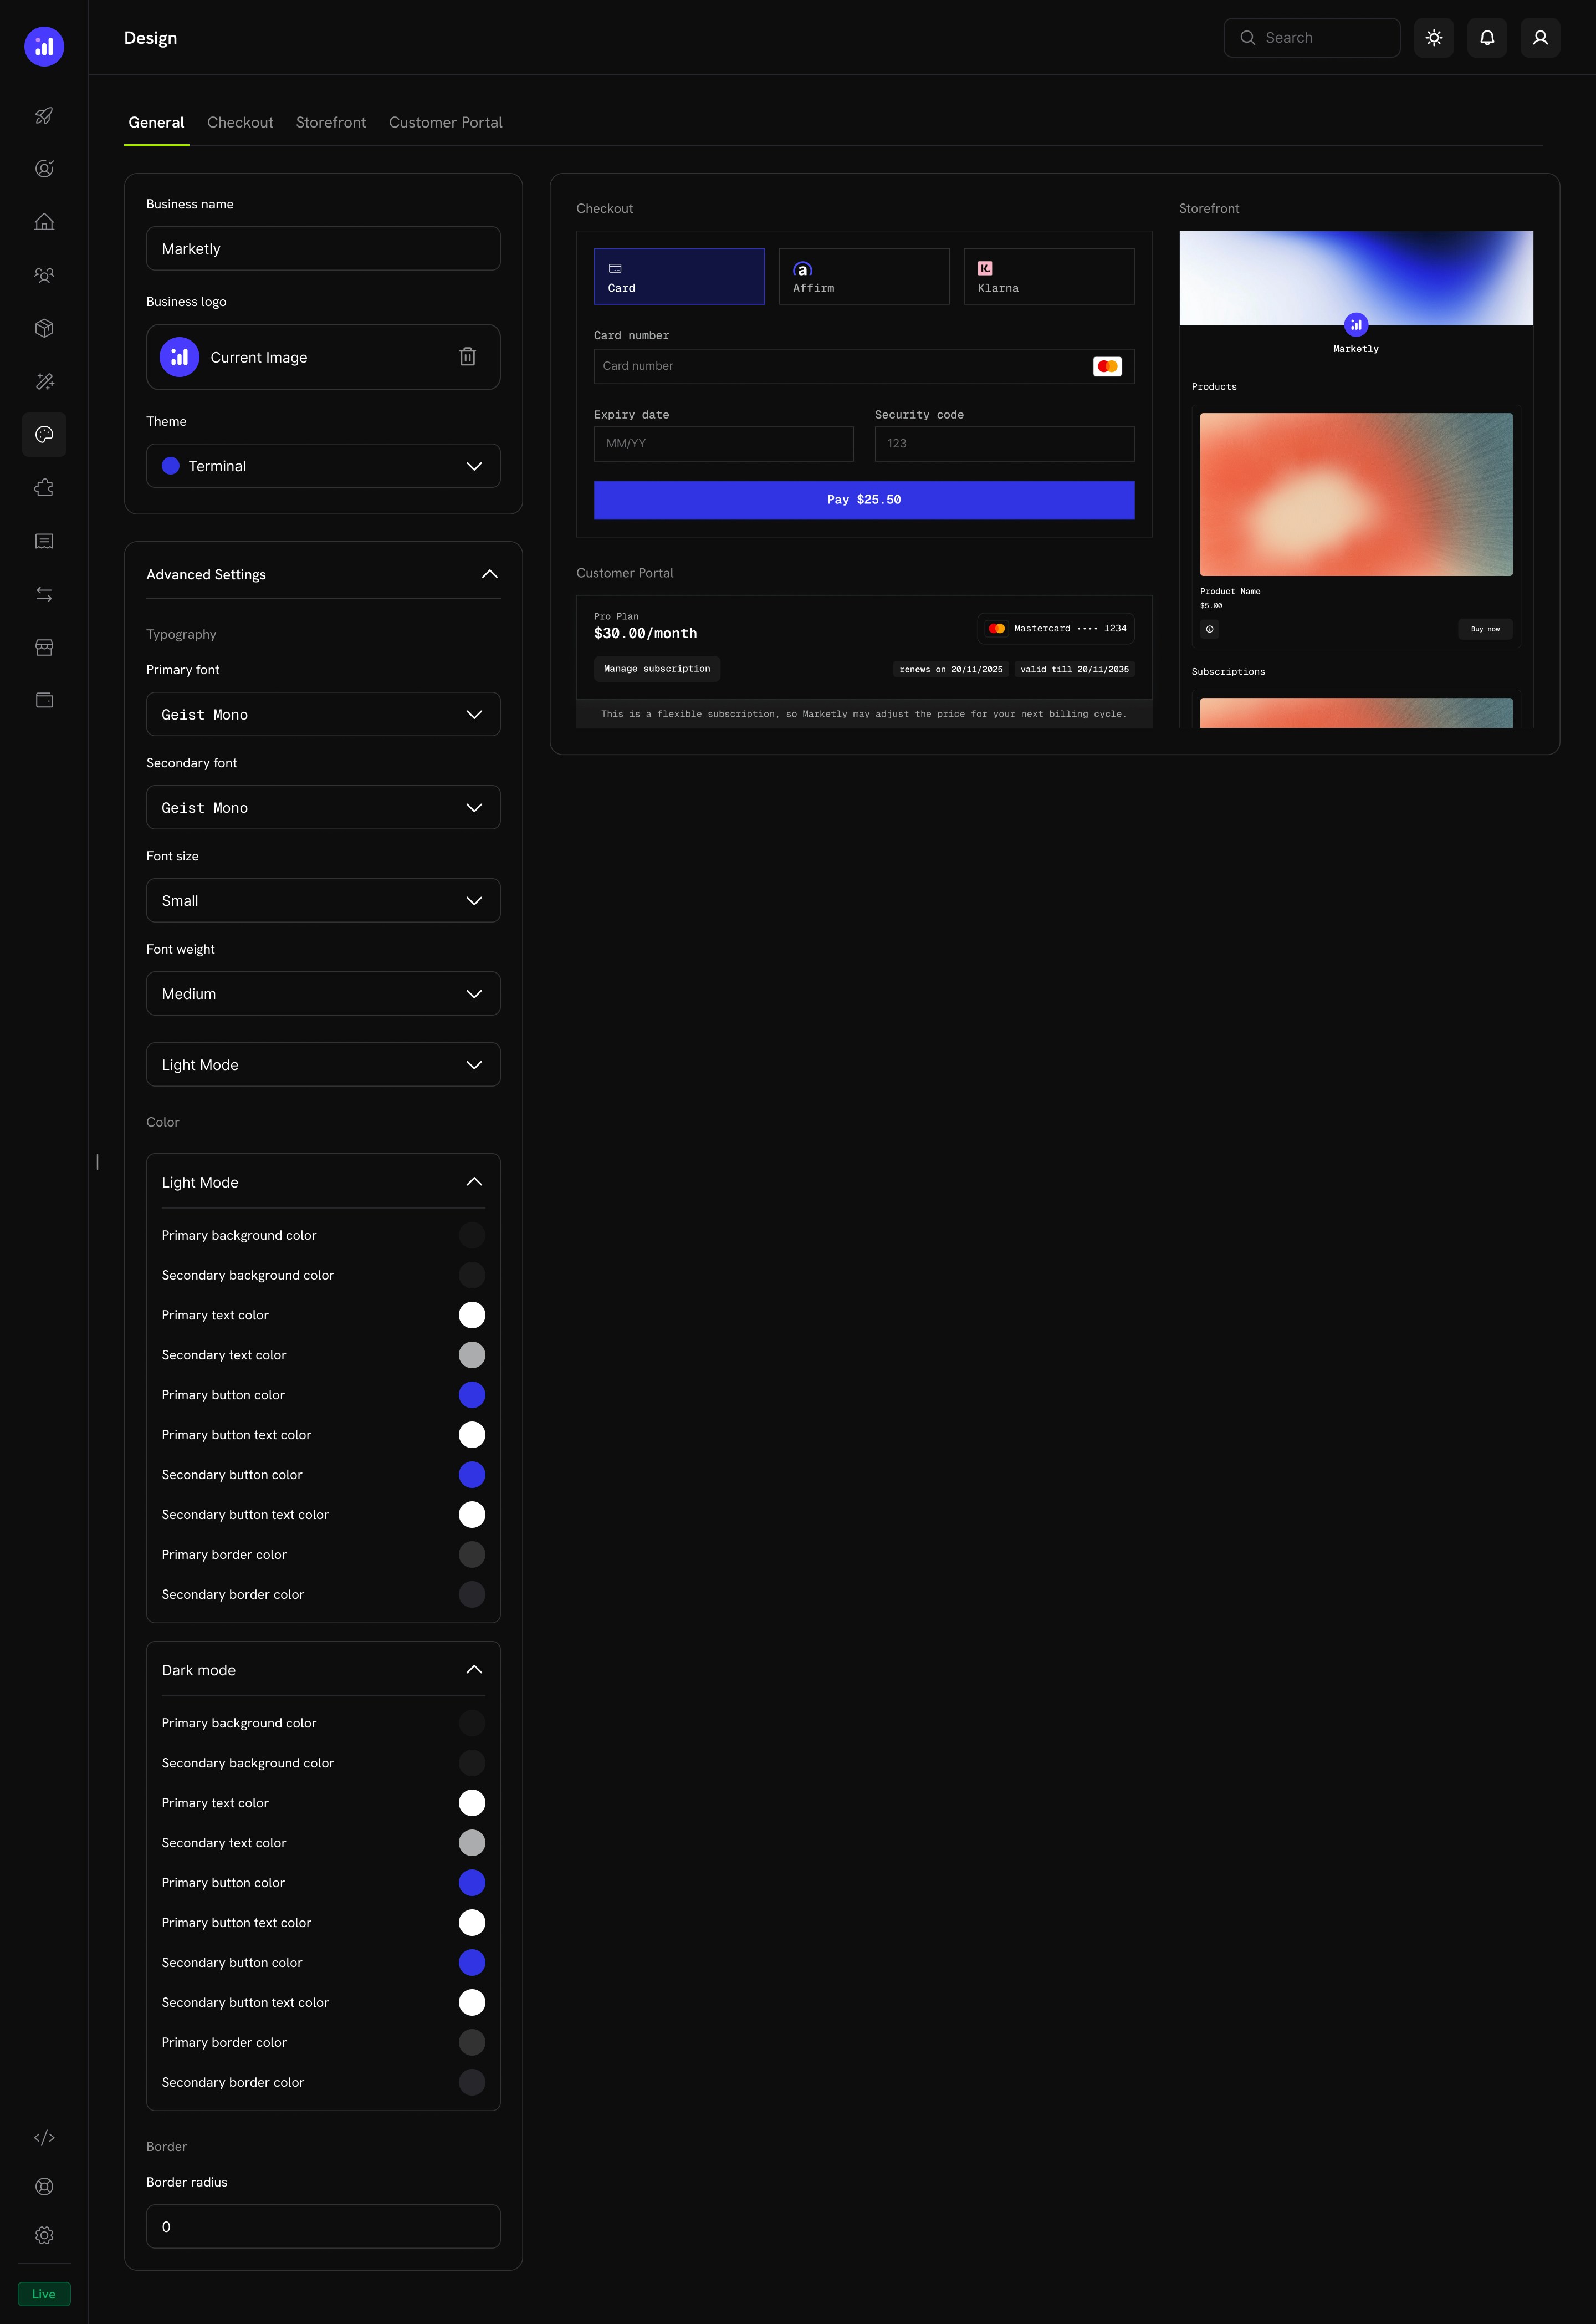Click the package icon in the sidebar

[44, 328]
